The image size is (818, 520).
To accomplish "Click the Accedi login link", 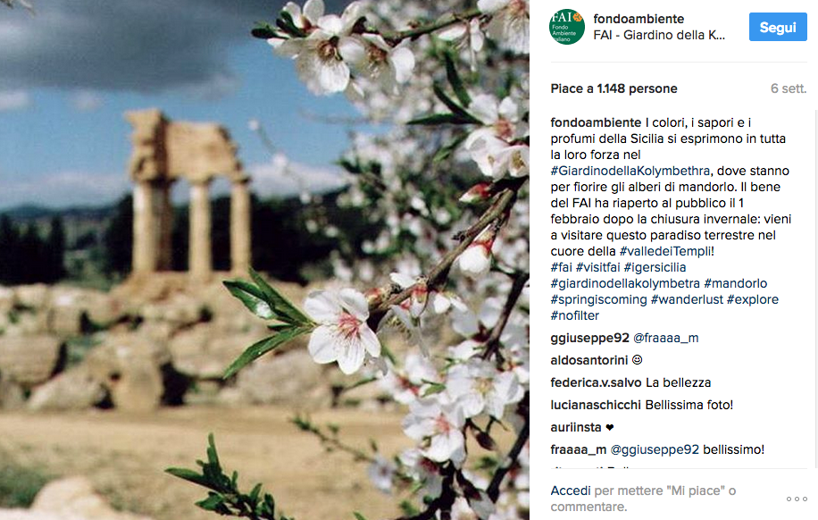I will tap(571, 491).
